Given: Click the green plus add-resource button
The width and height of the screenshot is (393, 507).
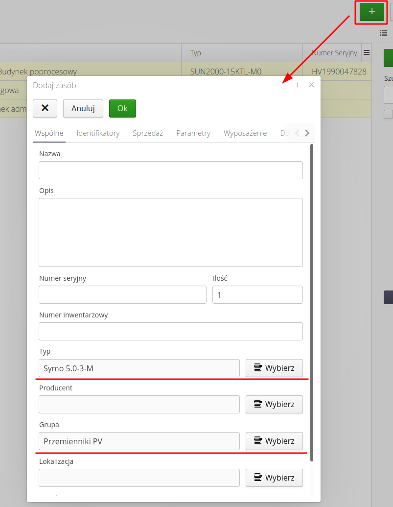Looking at the screenshot, I should click(371, 12).
